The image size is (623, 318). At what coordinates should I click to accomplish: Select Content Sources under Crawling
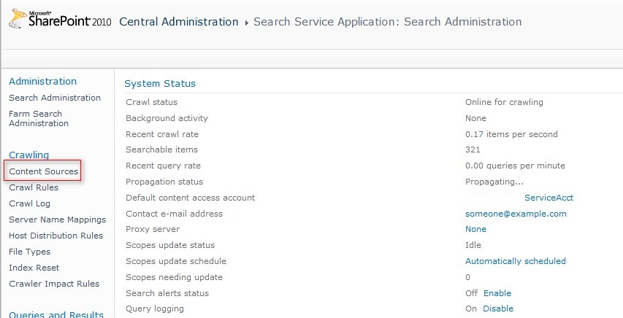(43, 171)
